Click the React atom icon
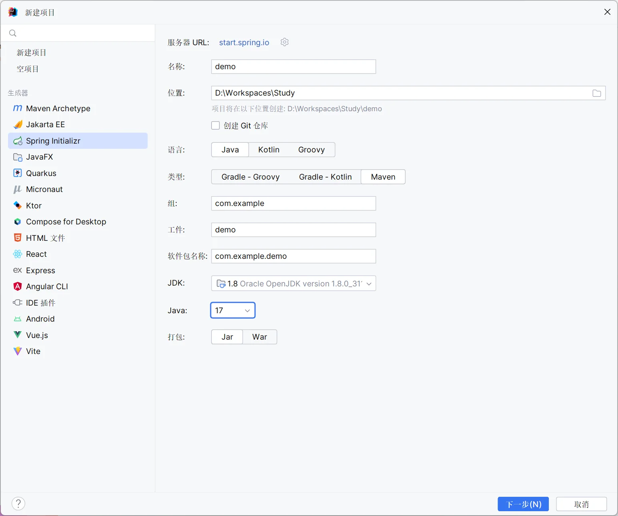Image resolution: width=618 pixels, height=516 pixels. (x=18, y=254)
